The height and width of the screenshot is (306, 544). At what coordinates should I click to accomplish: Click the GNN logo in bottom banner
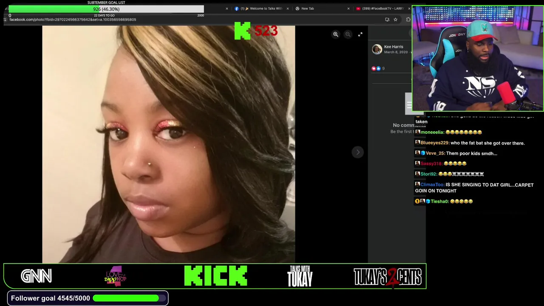[37, 276]
